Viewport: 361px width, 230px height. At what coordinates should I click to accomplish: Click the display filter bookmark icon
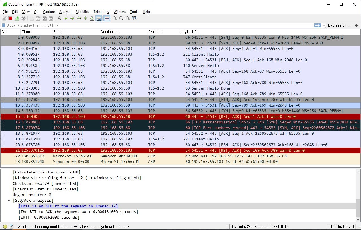[3, 25]
